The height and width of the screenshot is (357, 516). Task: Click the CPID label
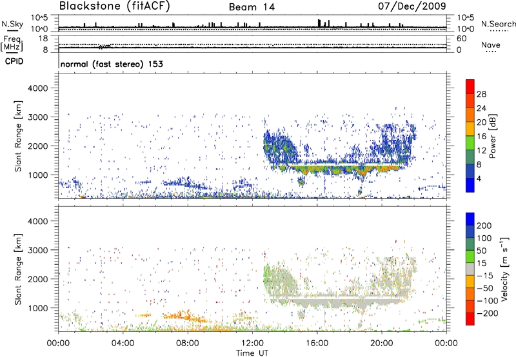click(x=14, y=61)
